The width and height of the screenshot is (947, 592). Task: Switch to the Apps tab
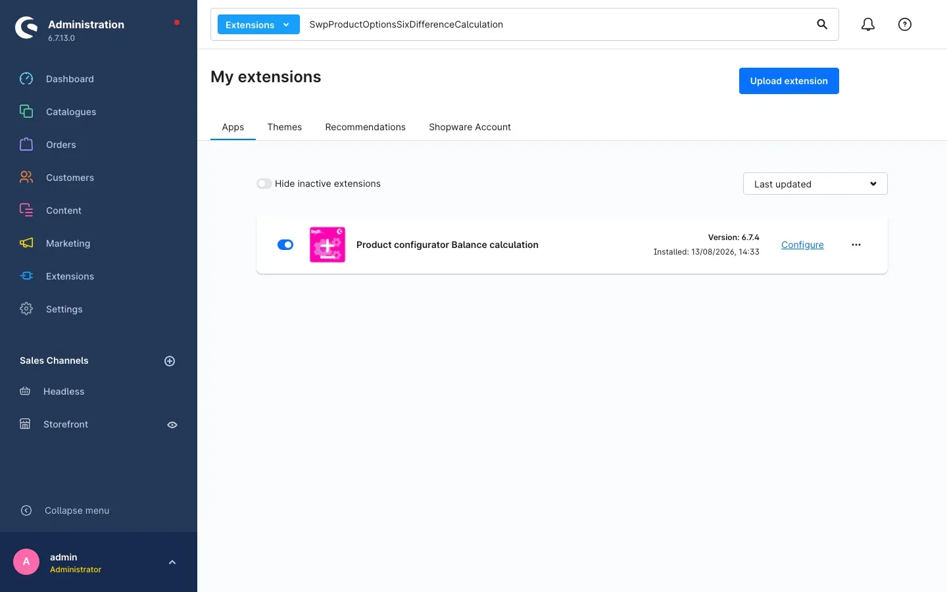[x=233, y=127]
